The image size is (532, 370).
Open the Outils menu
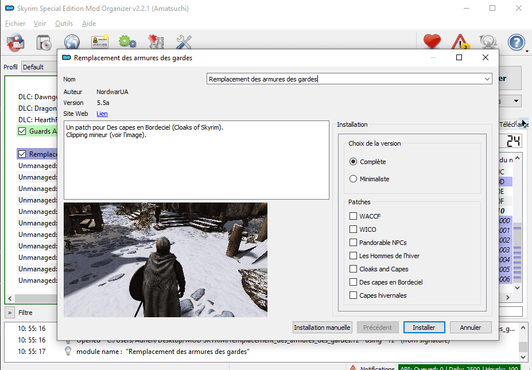64,24
